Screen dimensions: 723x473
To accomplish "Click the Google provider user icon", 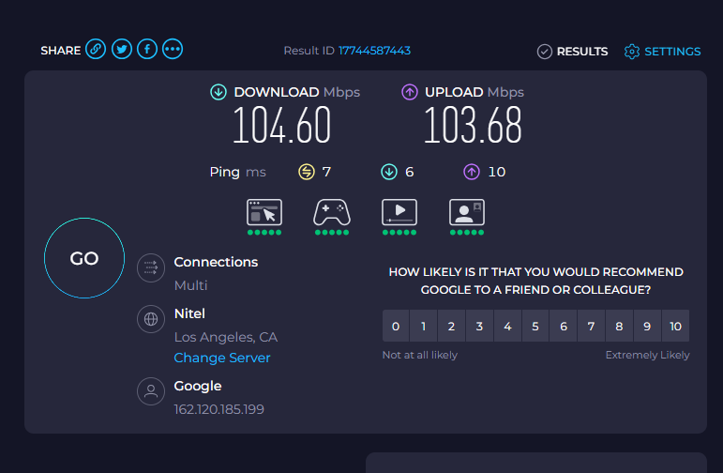I will click(151, 391).
